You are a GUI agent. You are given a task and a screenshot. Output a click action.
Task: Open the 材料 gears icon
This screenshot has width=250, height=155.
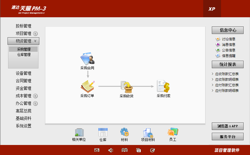coord(124,132)
